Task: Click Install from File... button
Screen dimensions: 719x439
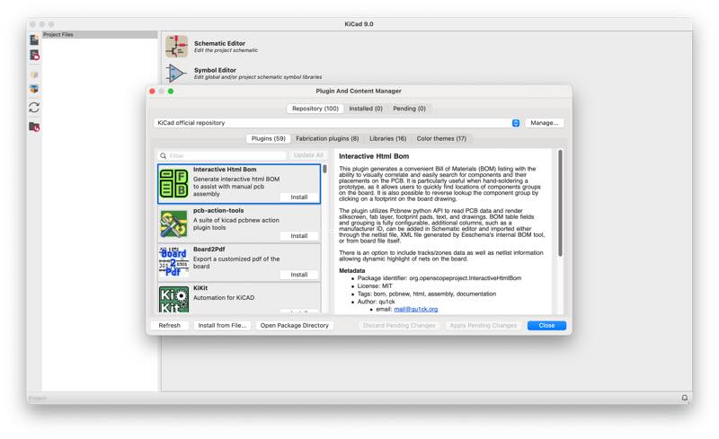Action: point(222,325)
